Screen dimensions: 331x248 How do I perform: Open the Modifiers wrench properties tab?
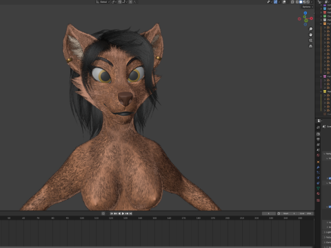click(318, 167)
